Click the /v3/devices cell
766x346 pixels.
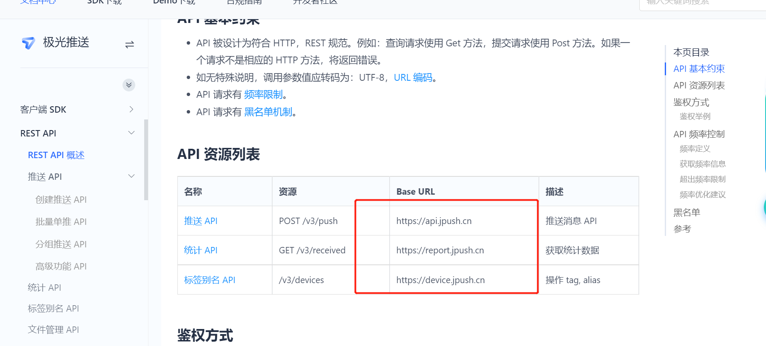(331, 280)
